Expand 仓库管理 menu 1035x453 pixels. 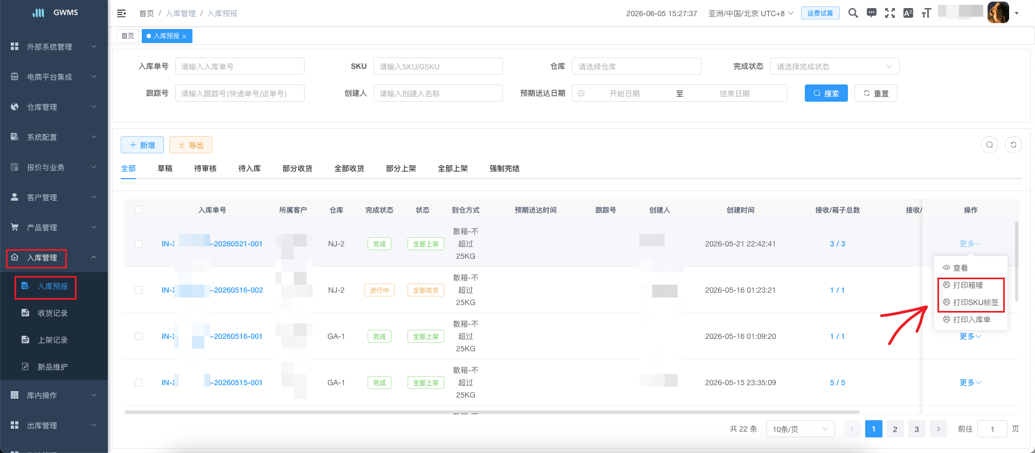(x=54, y=107)
